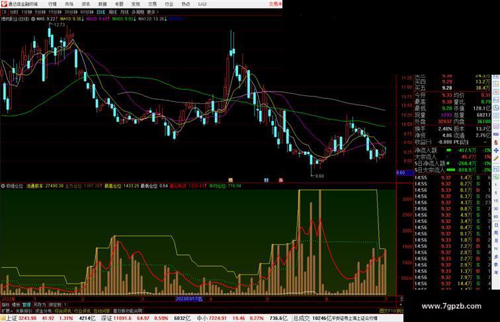Click the red-lines sidebar icon above RSI
The image size is (500, 322).
pyautogui.click(x=496, y=126)
